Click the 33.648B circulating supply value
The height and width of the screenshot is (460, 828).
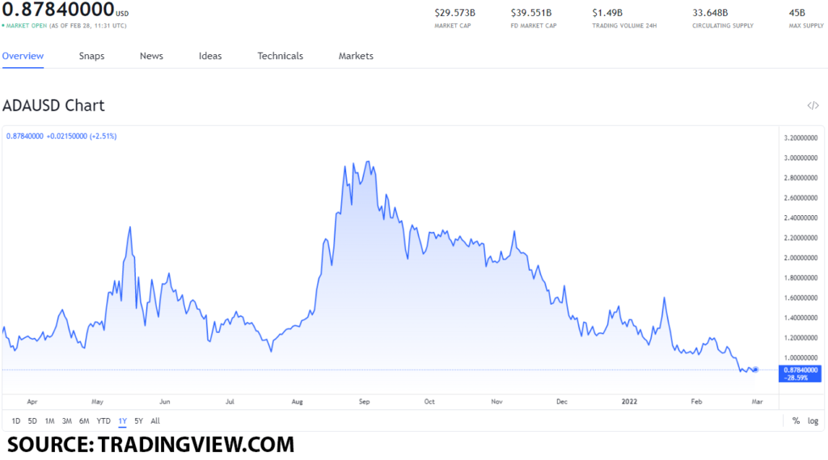tap(710, 13)
